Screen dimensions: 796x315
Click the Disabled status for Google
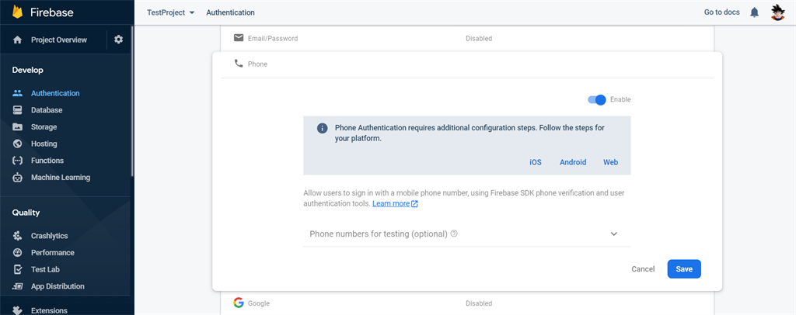[479, 303]
